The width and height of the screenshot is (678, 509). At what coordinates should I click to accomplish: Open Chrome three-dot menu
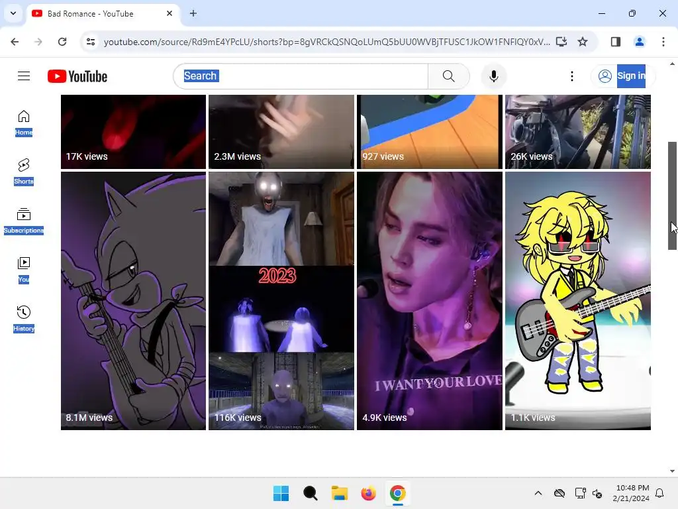(663, 42)
